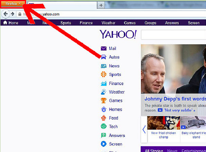206x152 pixels.
Task: Click the featured story main photo
Action: tap(173, 69)
